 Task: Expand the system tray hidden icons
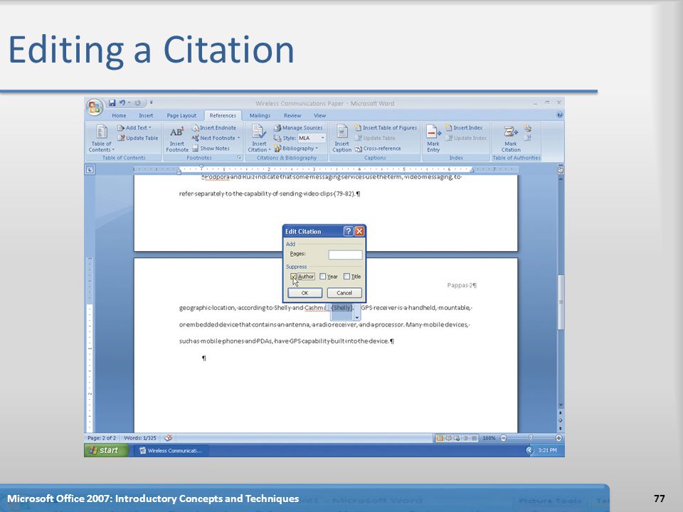[x=529, y=451]
